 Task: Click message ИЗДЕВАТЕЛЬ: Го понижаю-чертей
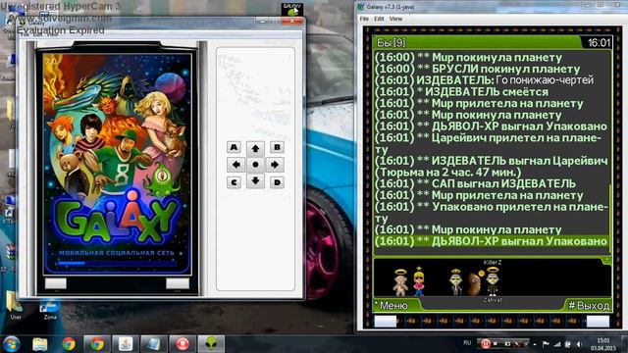tap(484, 80)
